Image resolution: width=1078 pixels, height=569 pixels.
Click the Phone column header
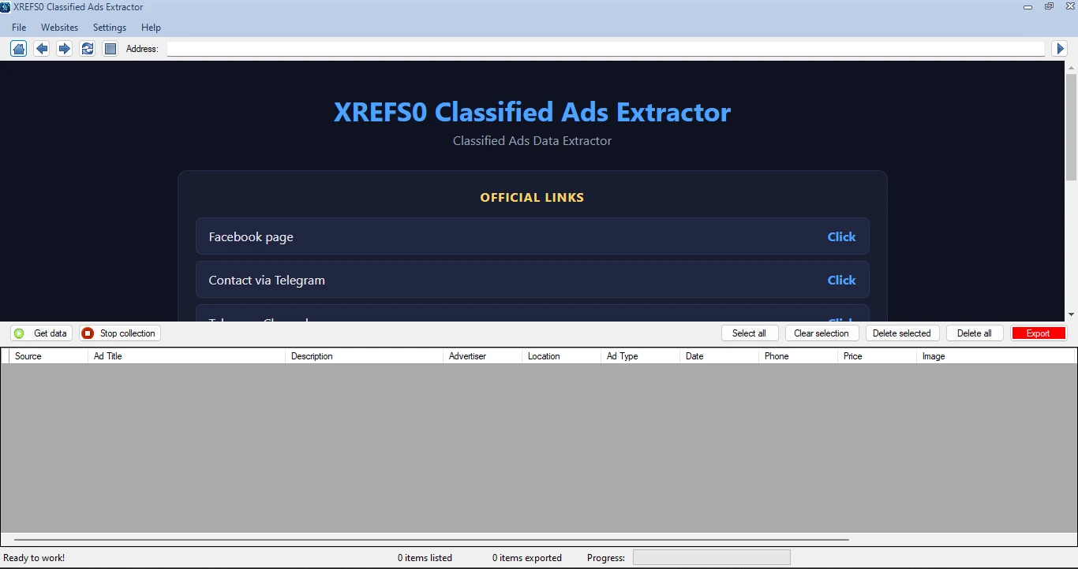pos(798,356)
